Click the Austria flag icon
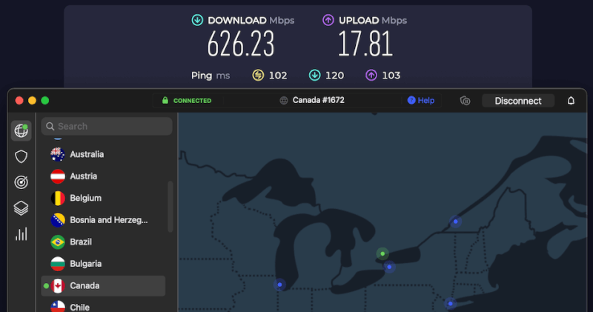 click(58, 176)
